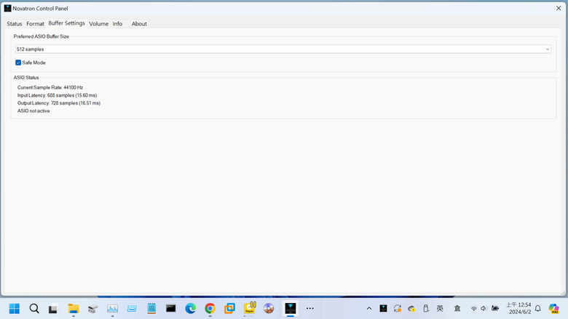Open Task View on the taskbar
This screenshot has width=568, height=319.
53,309
